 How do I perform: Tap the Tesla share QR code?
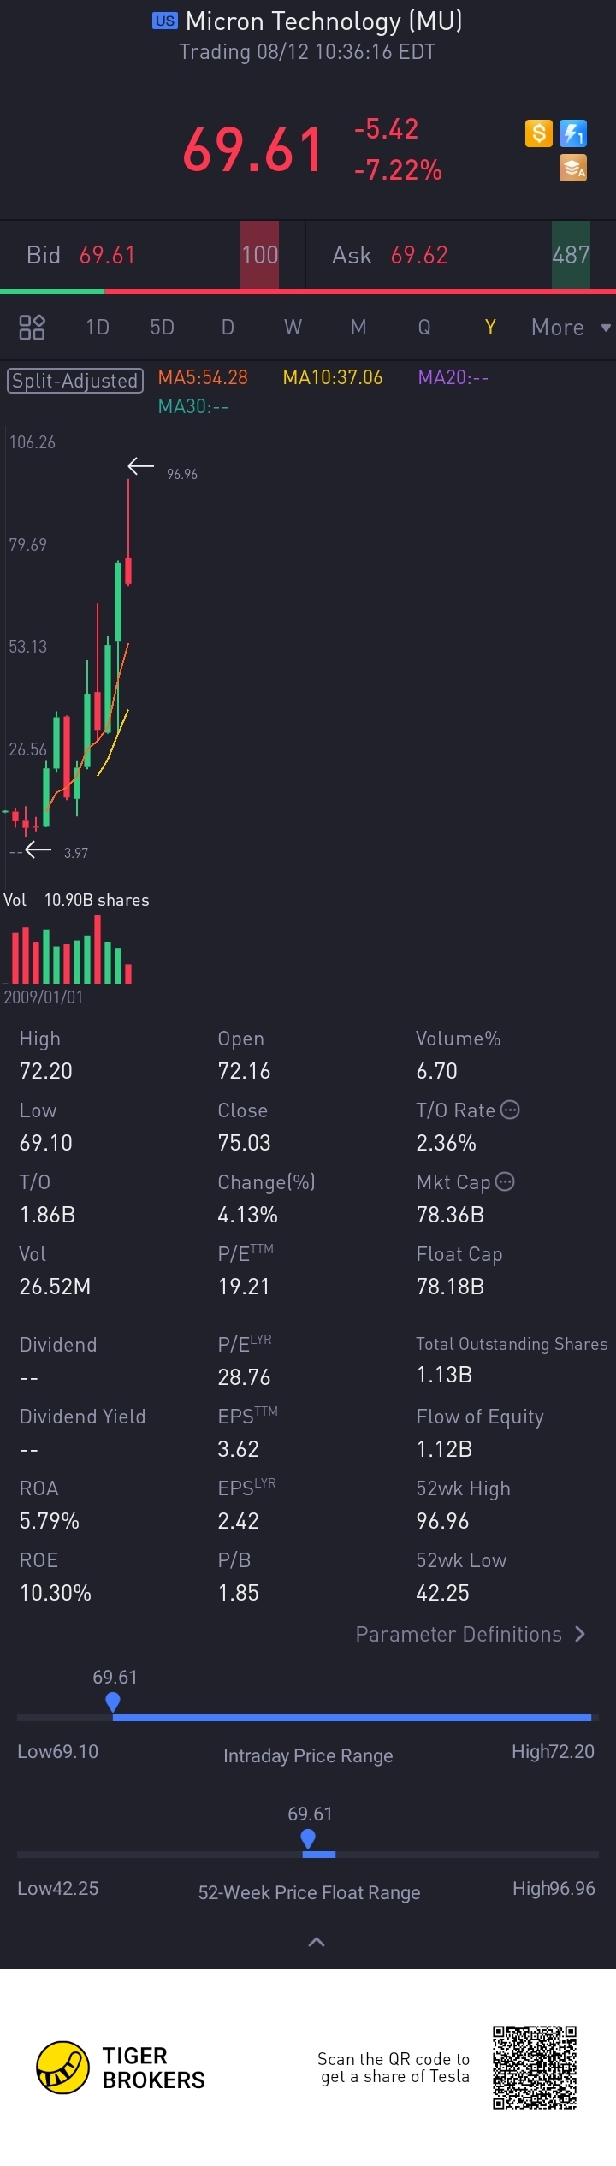pyautogui.click(x=535, y=2067)
